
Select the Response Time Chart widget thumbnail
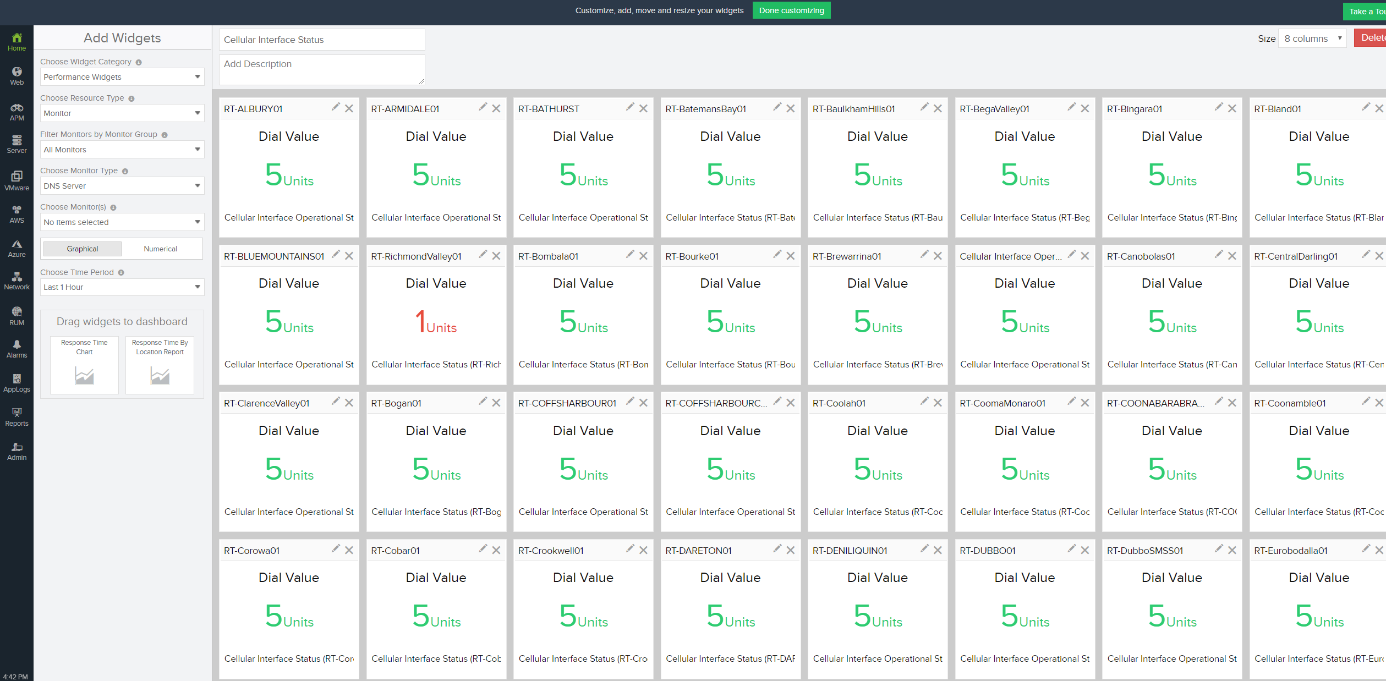84,364
